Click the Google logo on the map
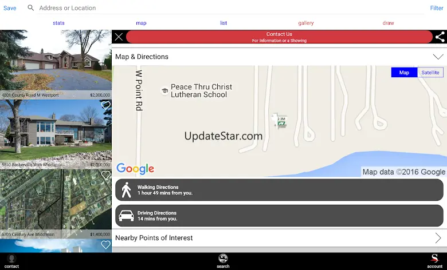 pyautogui.click(x=135, y=169)
